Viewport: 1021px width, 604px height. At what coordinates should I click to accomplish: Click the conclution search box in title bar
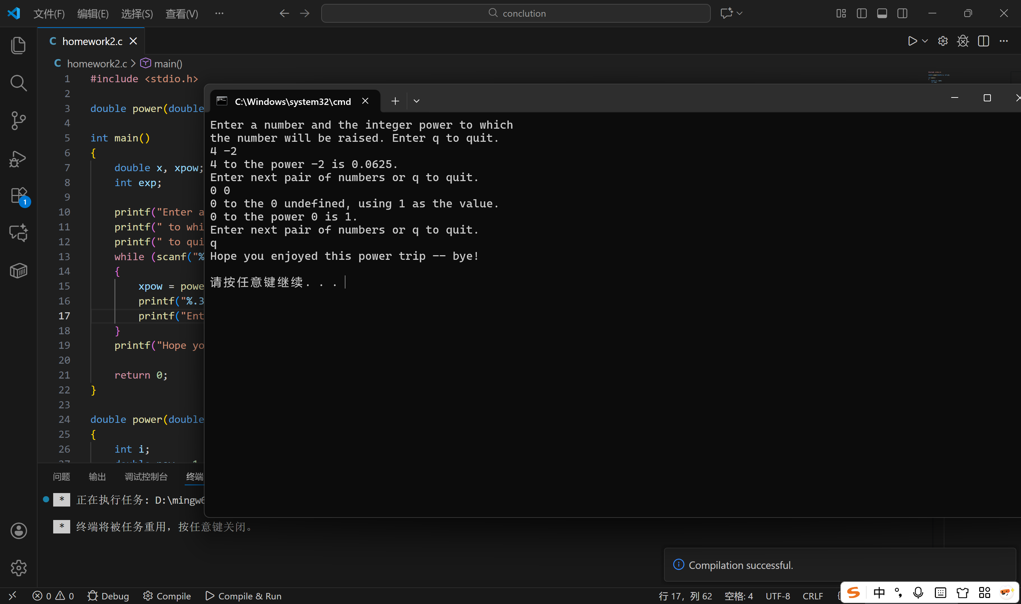(x=515, y=13)
